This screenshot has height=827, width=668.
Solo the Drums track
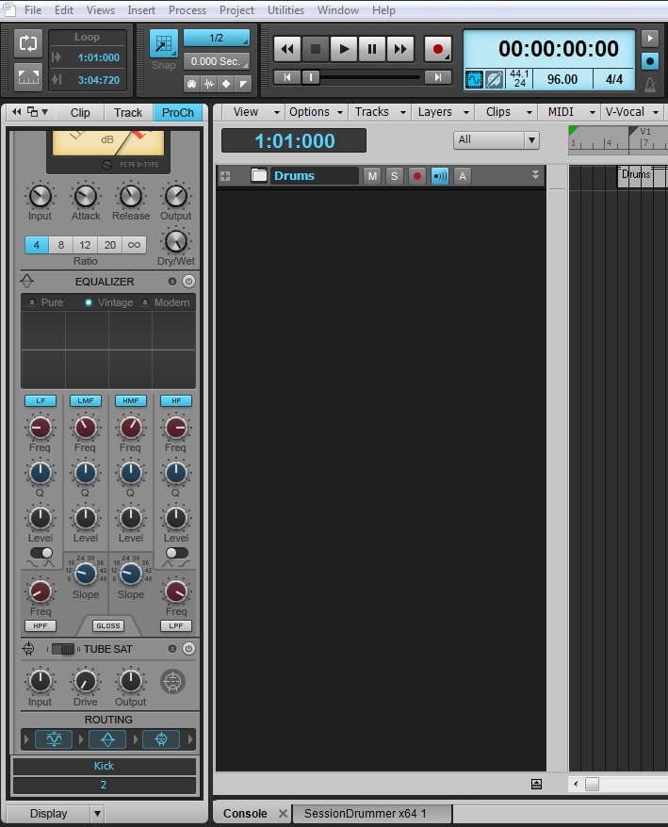pyautogui.click(x=394, y=176)
